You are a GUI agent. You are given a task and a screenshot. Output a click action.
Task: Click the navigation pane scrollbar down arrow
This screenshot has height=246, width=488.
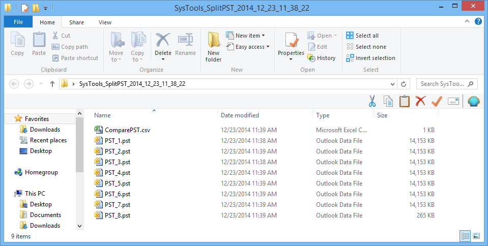[x=80, y=226]
